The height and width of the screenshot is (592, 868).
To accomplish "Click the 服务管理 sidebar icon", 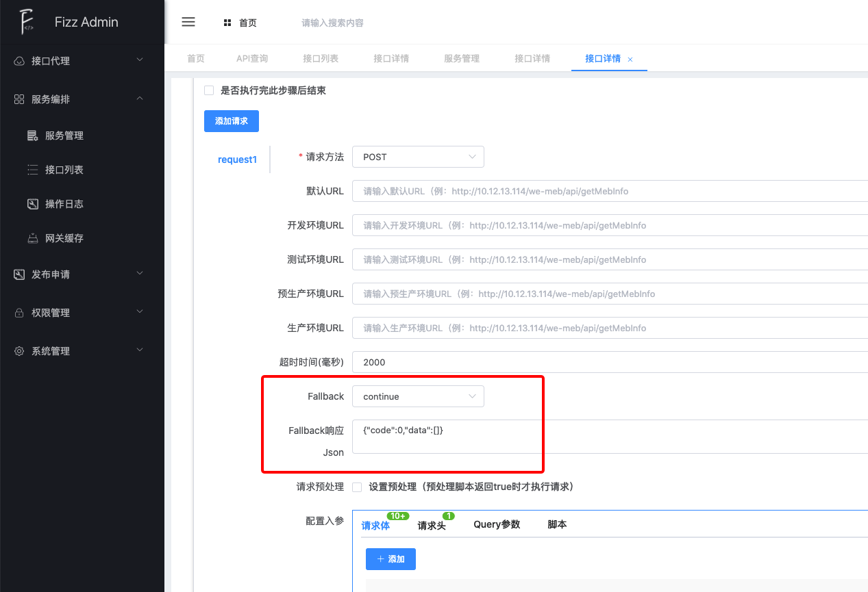I will pos(32,136).
